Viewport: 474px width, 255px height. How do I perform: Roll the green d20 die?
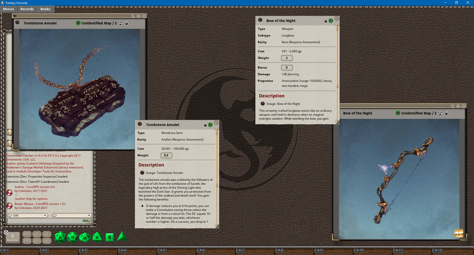pos(60,237)
